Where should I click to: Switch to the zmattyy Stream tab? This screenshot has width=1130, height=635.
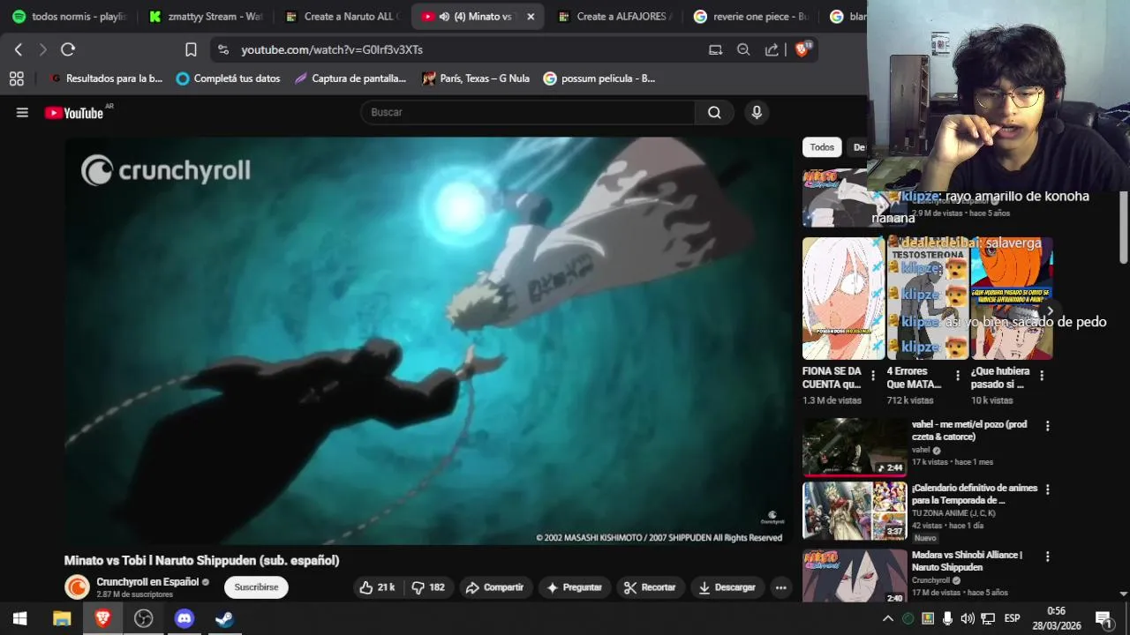207,17
